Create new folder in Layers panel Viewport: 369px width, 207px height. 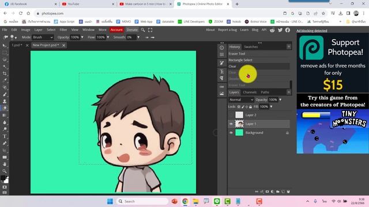(x=278, y=191)
